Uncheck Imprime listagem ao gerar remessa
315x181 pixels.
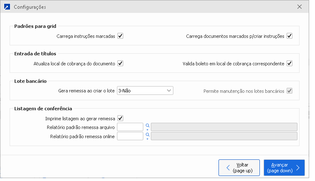click(x=120, y=119)
